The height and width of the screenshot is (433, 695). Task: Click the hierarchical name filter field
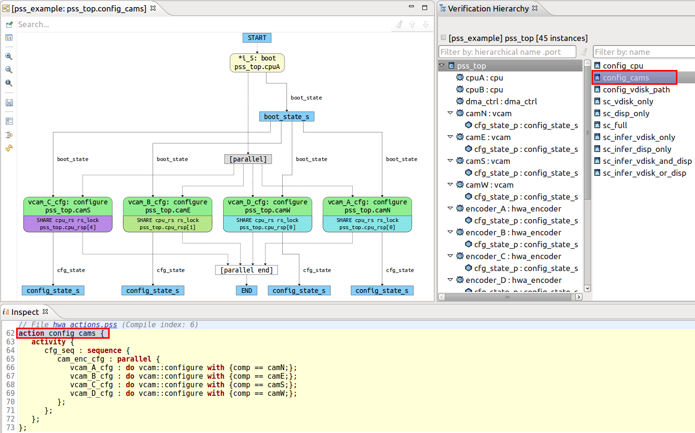tap(507, 52)
